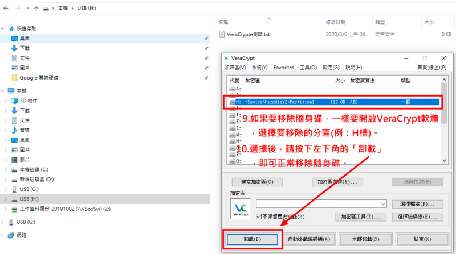456x254 pixels.
Task: Select 音樂 folder under 本機
Action: (x=25, y=130)
